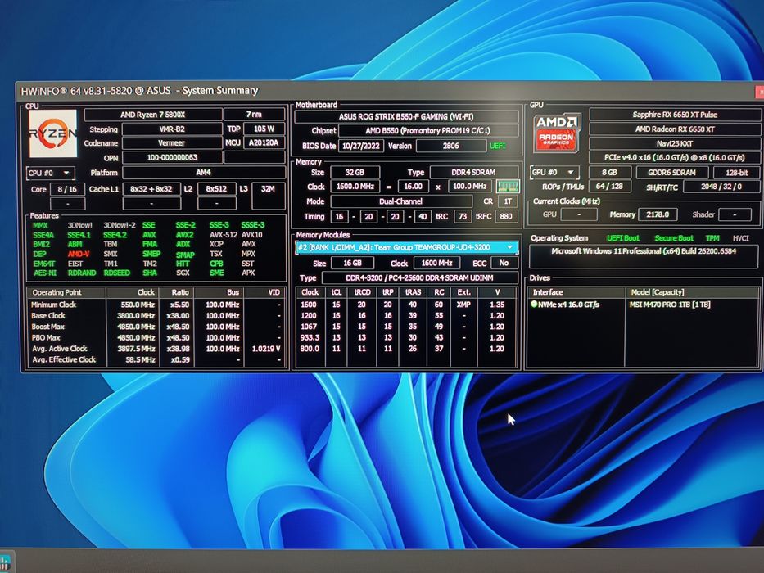
Task: Click the UEFI Boot status label
Action: (x=623, y=238)
